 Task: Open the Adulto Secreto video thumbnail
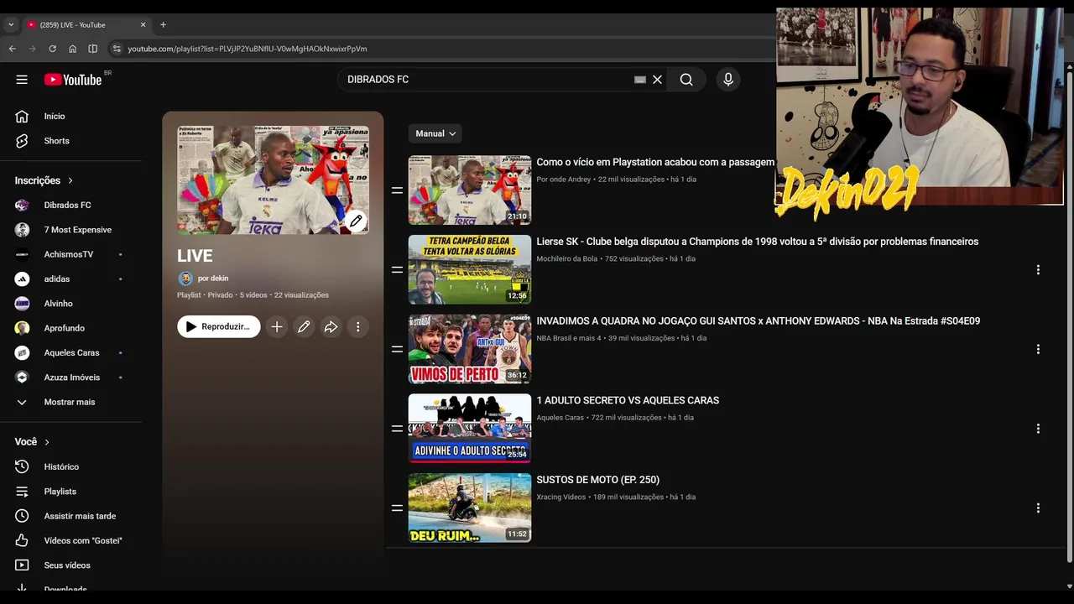(470, 429)
